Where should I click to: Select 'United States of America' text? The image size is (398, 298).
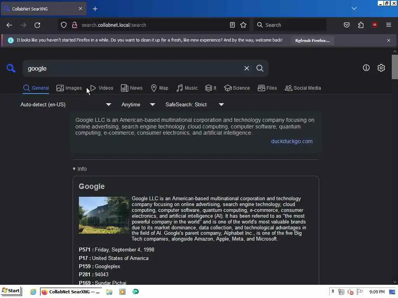click(120, 258)
